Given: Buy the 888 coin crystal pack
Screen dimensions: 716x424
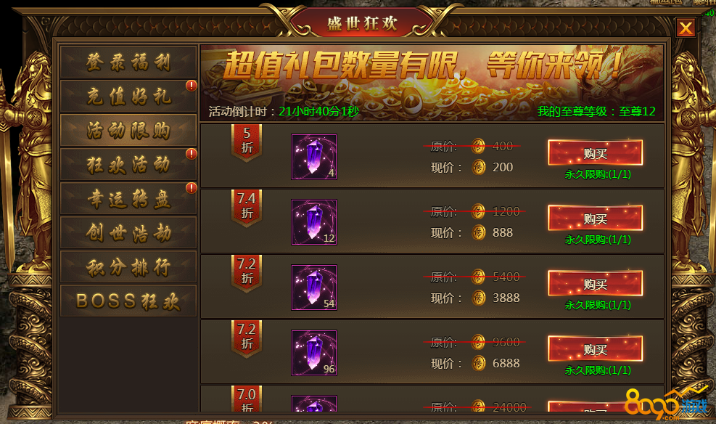Looking at the screenshot, I should [596, 219].
